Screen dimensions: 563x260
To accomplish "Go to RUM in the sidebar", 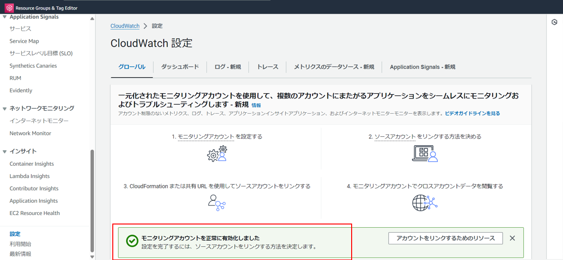I will 15,78.
